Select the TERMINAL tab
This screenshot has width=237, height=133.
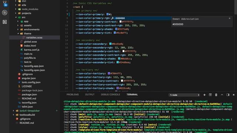pyautogui.click(x=132, y=95)
